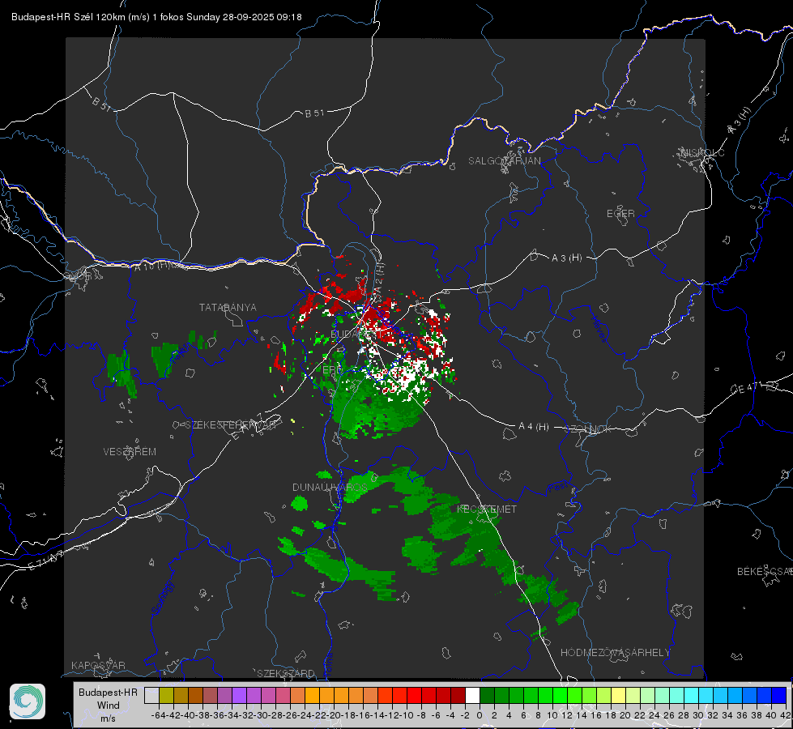Screen dimensions: 793x729
Task: Click the A 4 (H) road label
Action: click(534, 427)
